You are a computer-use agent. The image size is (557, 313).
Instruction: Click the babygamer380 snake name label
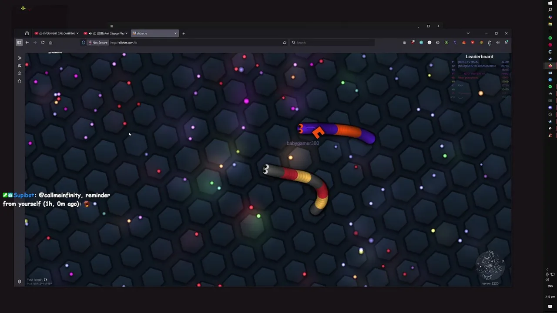tap(302, 143)
